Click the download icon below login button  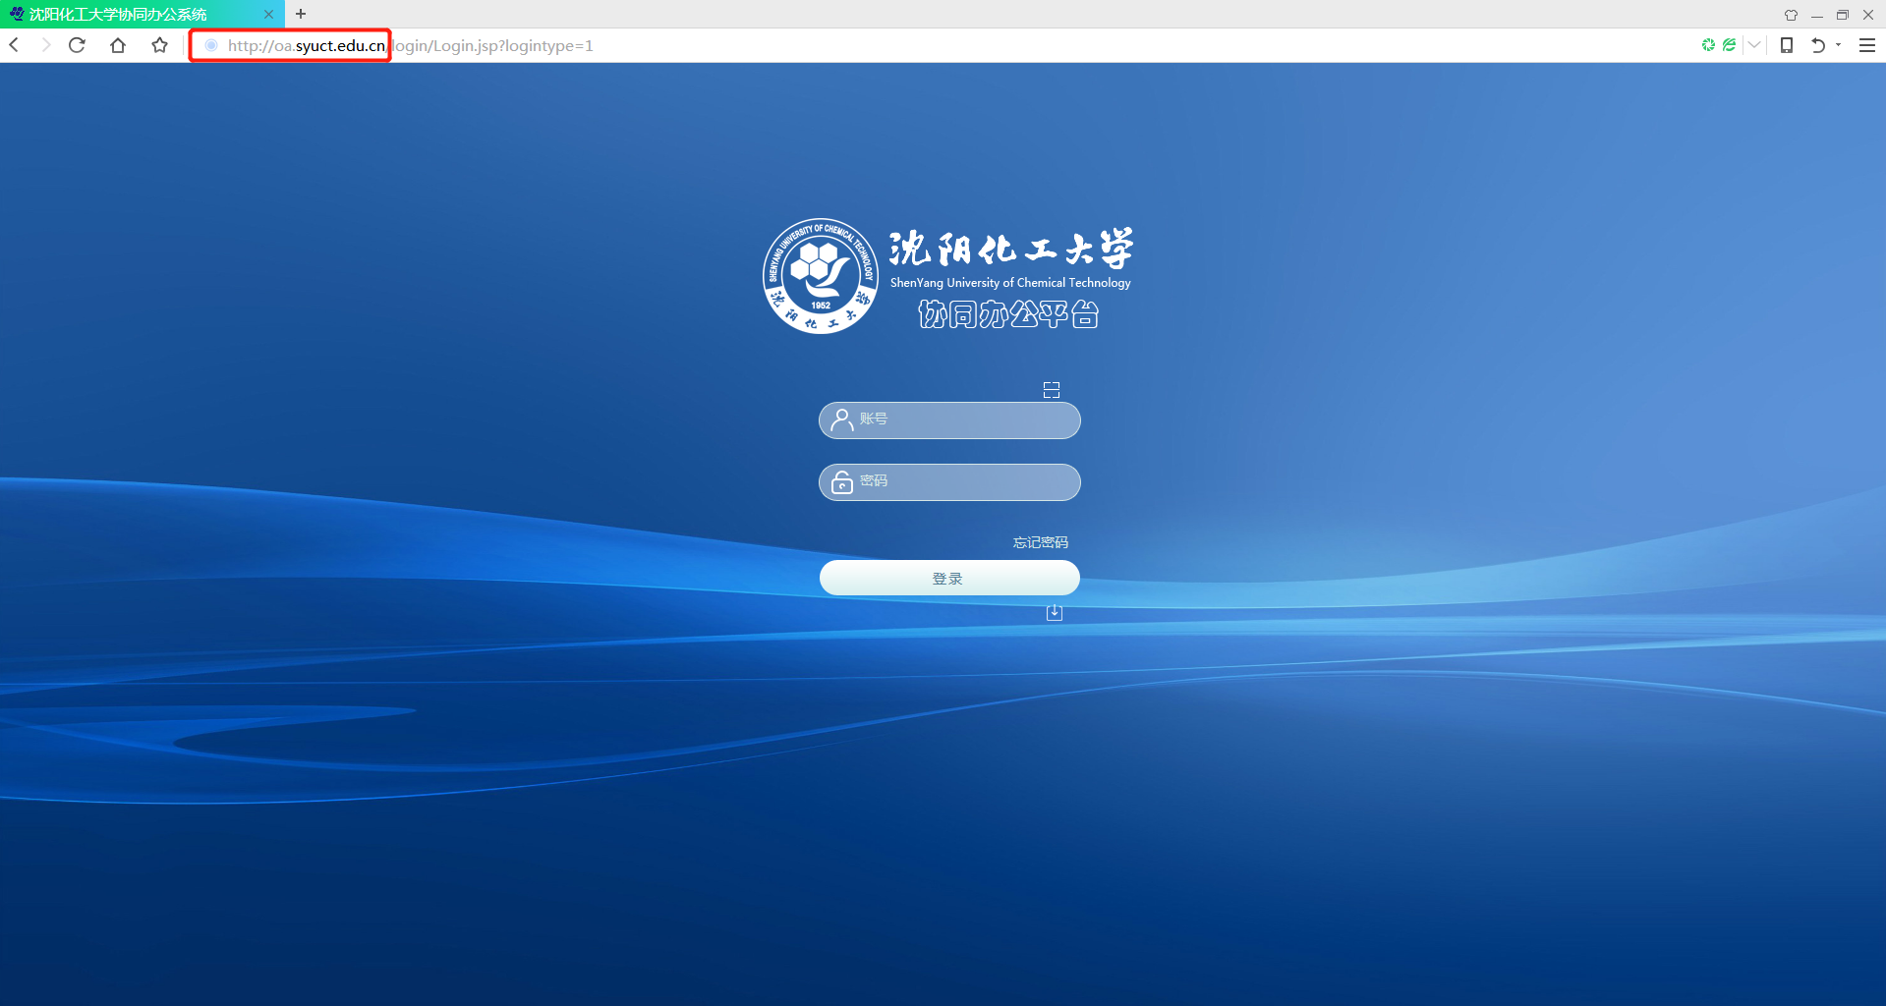pos(1055,613)
